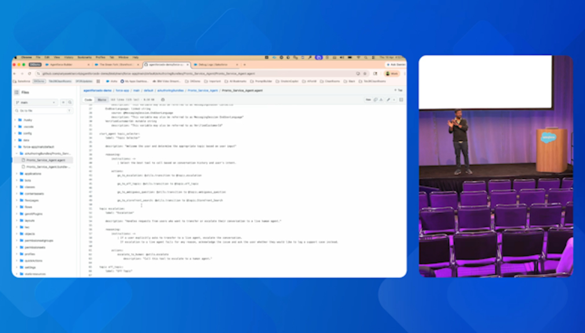Open the symbols panel icon
The height and width of the screenshot is (333, 585).
(x=401, y=100)
